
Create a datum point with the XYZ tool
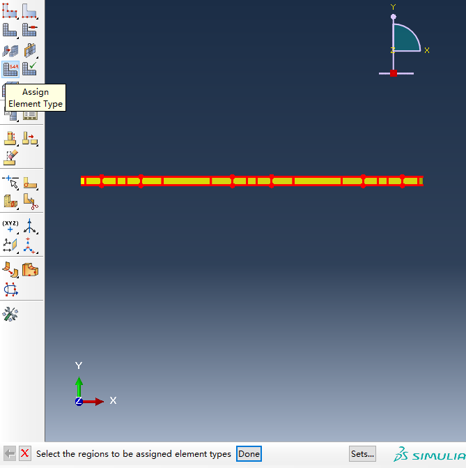tap(10, 226)
